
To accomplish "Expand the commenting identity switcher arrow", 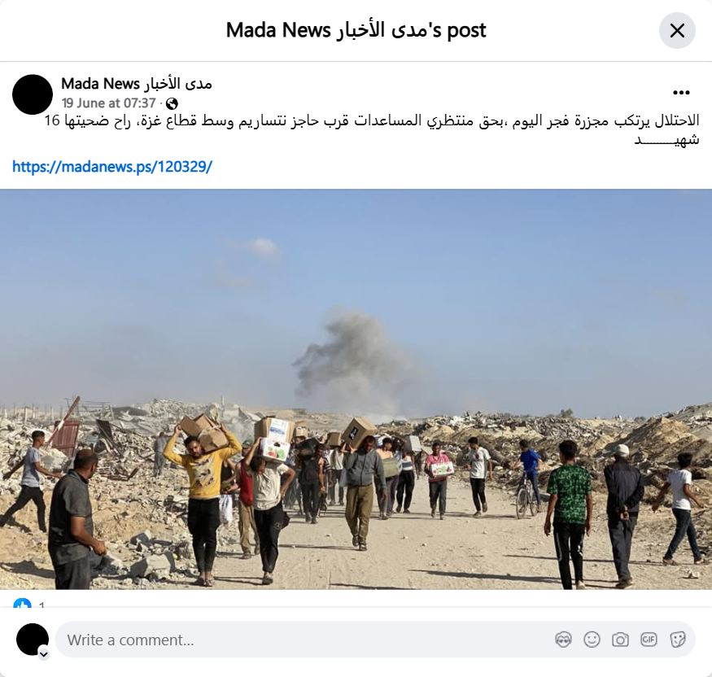I will (44, 654).
